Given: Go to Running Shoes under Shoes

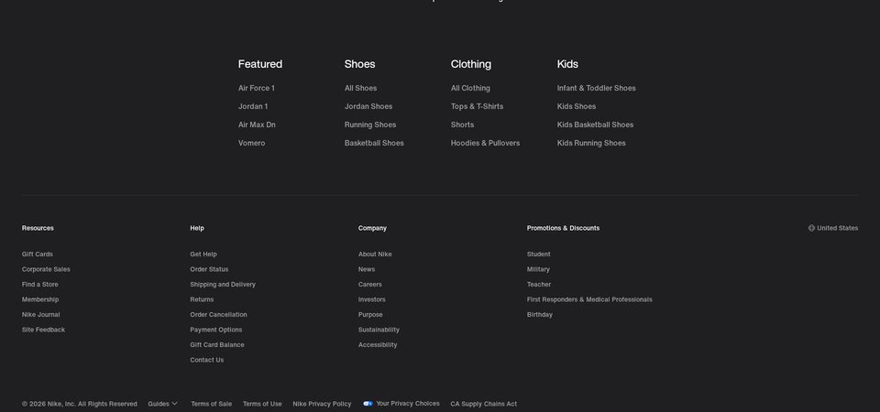Looking at the screenshot, I should click(x=370, y=125).
